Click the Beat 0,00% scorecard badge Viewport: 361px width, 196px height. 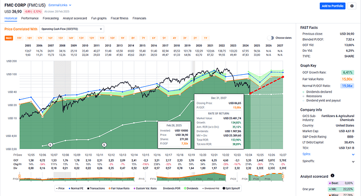click(x=341, y=183)
